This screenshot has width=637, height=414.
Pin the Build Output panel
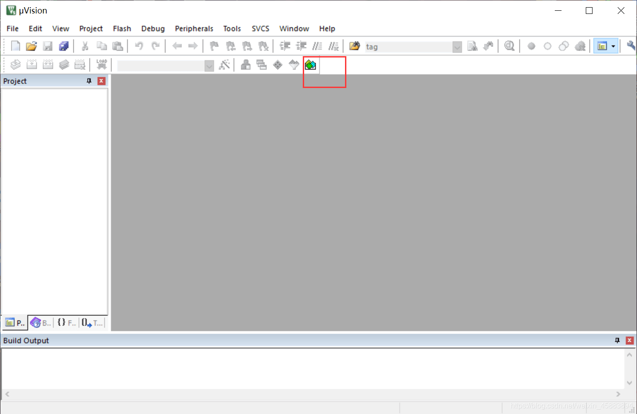pos(617,340)
